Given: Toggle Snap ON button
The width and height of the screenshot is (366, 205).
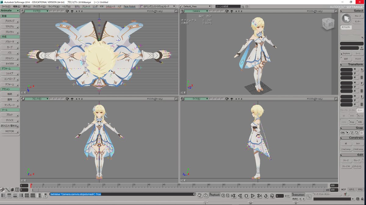Looking at the screenshot, I should (343, 133).
